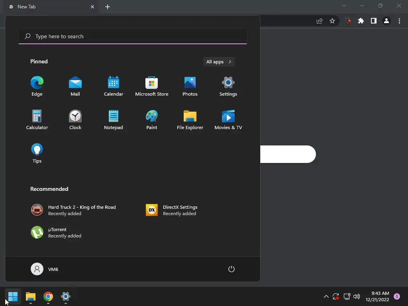Image resolution: width=408 pixels, height=306 pixels.
Task: Click Chrome's share this page icon
Action: coord(320,21)
